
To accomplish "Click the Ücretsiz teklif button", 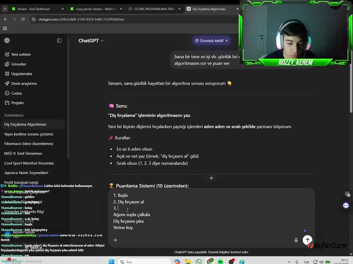I will (x=209, y=41).
